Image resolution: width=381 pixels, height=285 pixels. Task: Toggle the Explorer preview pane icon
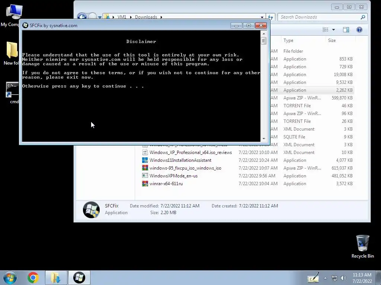346,30
